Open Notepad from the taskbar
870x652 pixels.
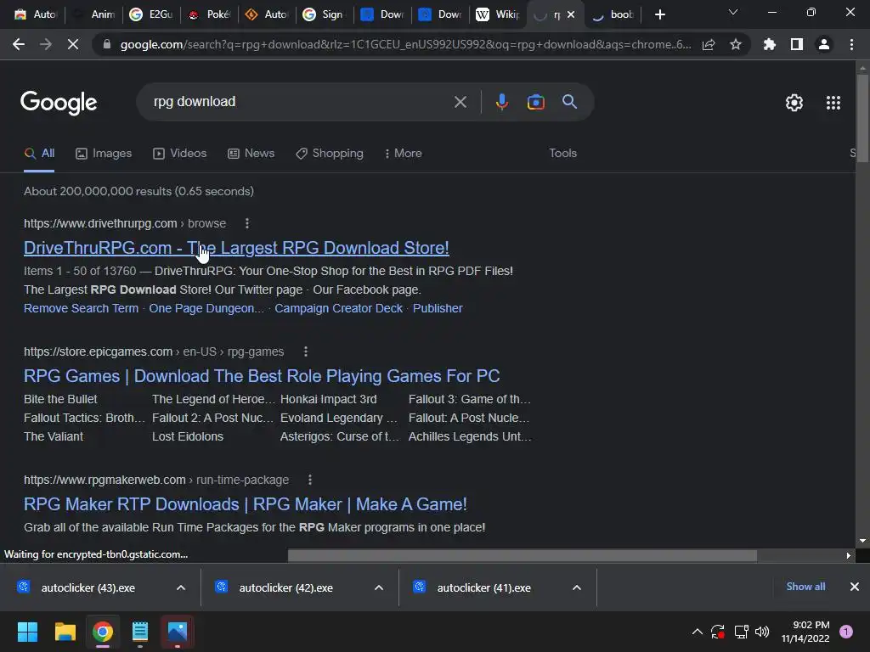click(140, 631)
